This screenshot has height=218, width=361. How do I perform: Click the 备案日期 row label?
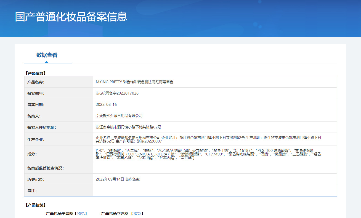click(x=36, y=104)
